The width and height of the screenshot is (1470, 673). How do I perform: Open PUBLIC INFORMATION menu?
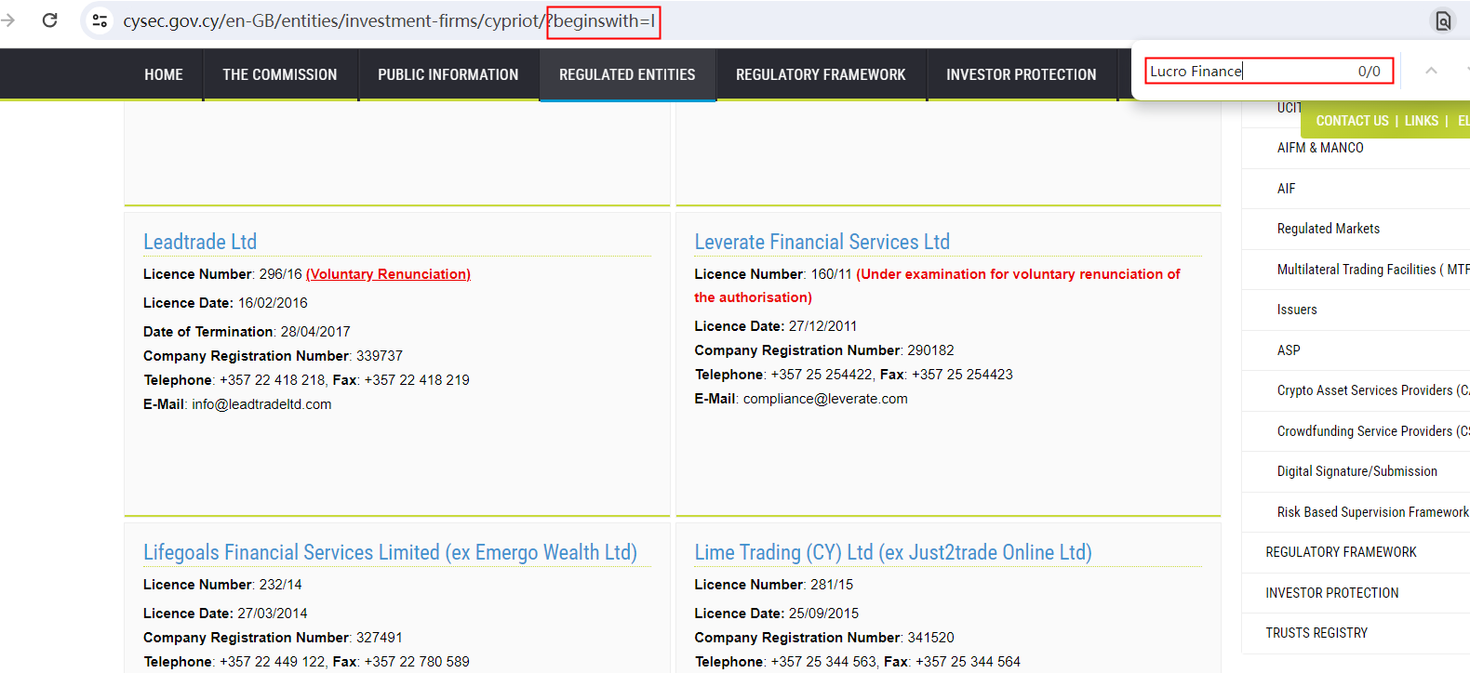(x=448, y=74)
